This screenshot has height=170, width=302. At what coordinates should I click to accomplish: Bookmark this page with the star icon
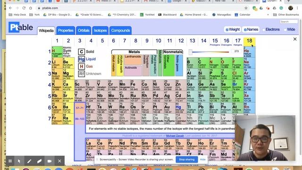tap(246, 8)
